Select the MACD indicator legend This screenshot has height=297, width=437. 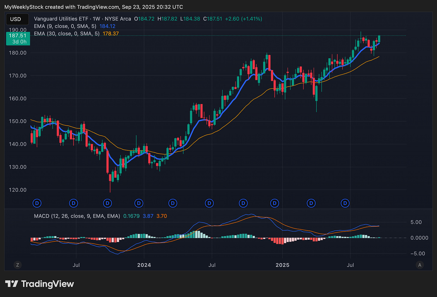77,216
